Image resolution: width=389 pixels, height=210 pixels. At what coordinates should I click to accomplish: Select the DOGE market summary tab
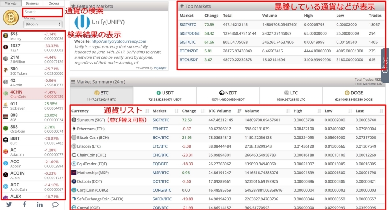(354, 96)
